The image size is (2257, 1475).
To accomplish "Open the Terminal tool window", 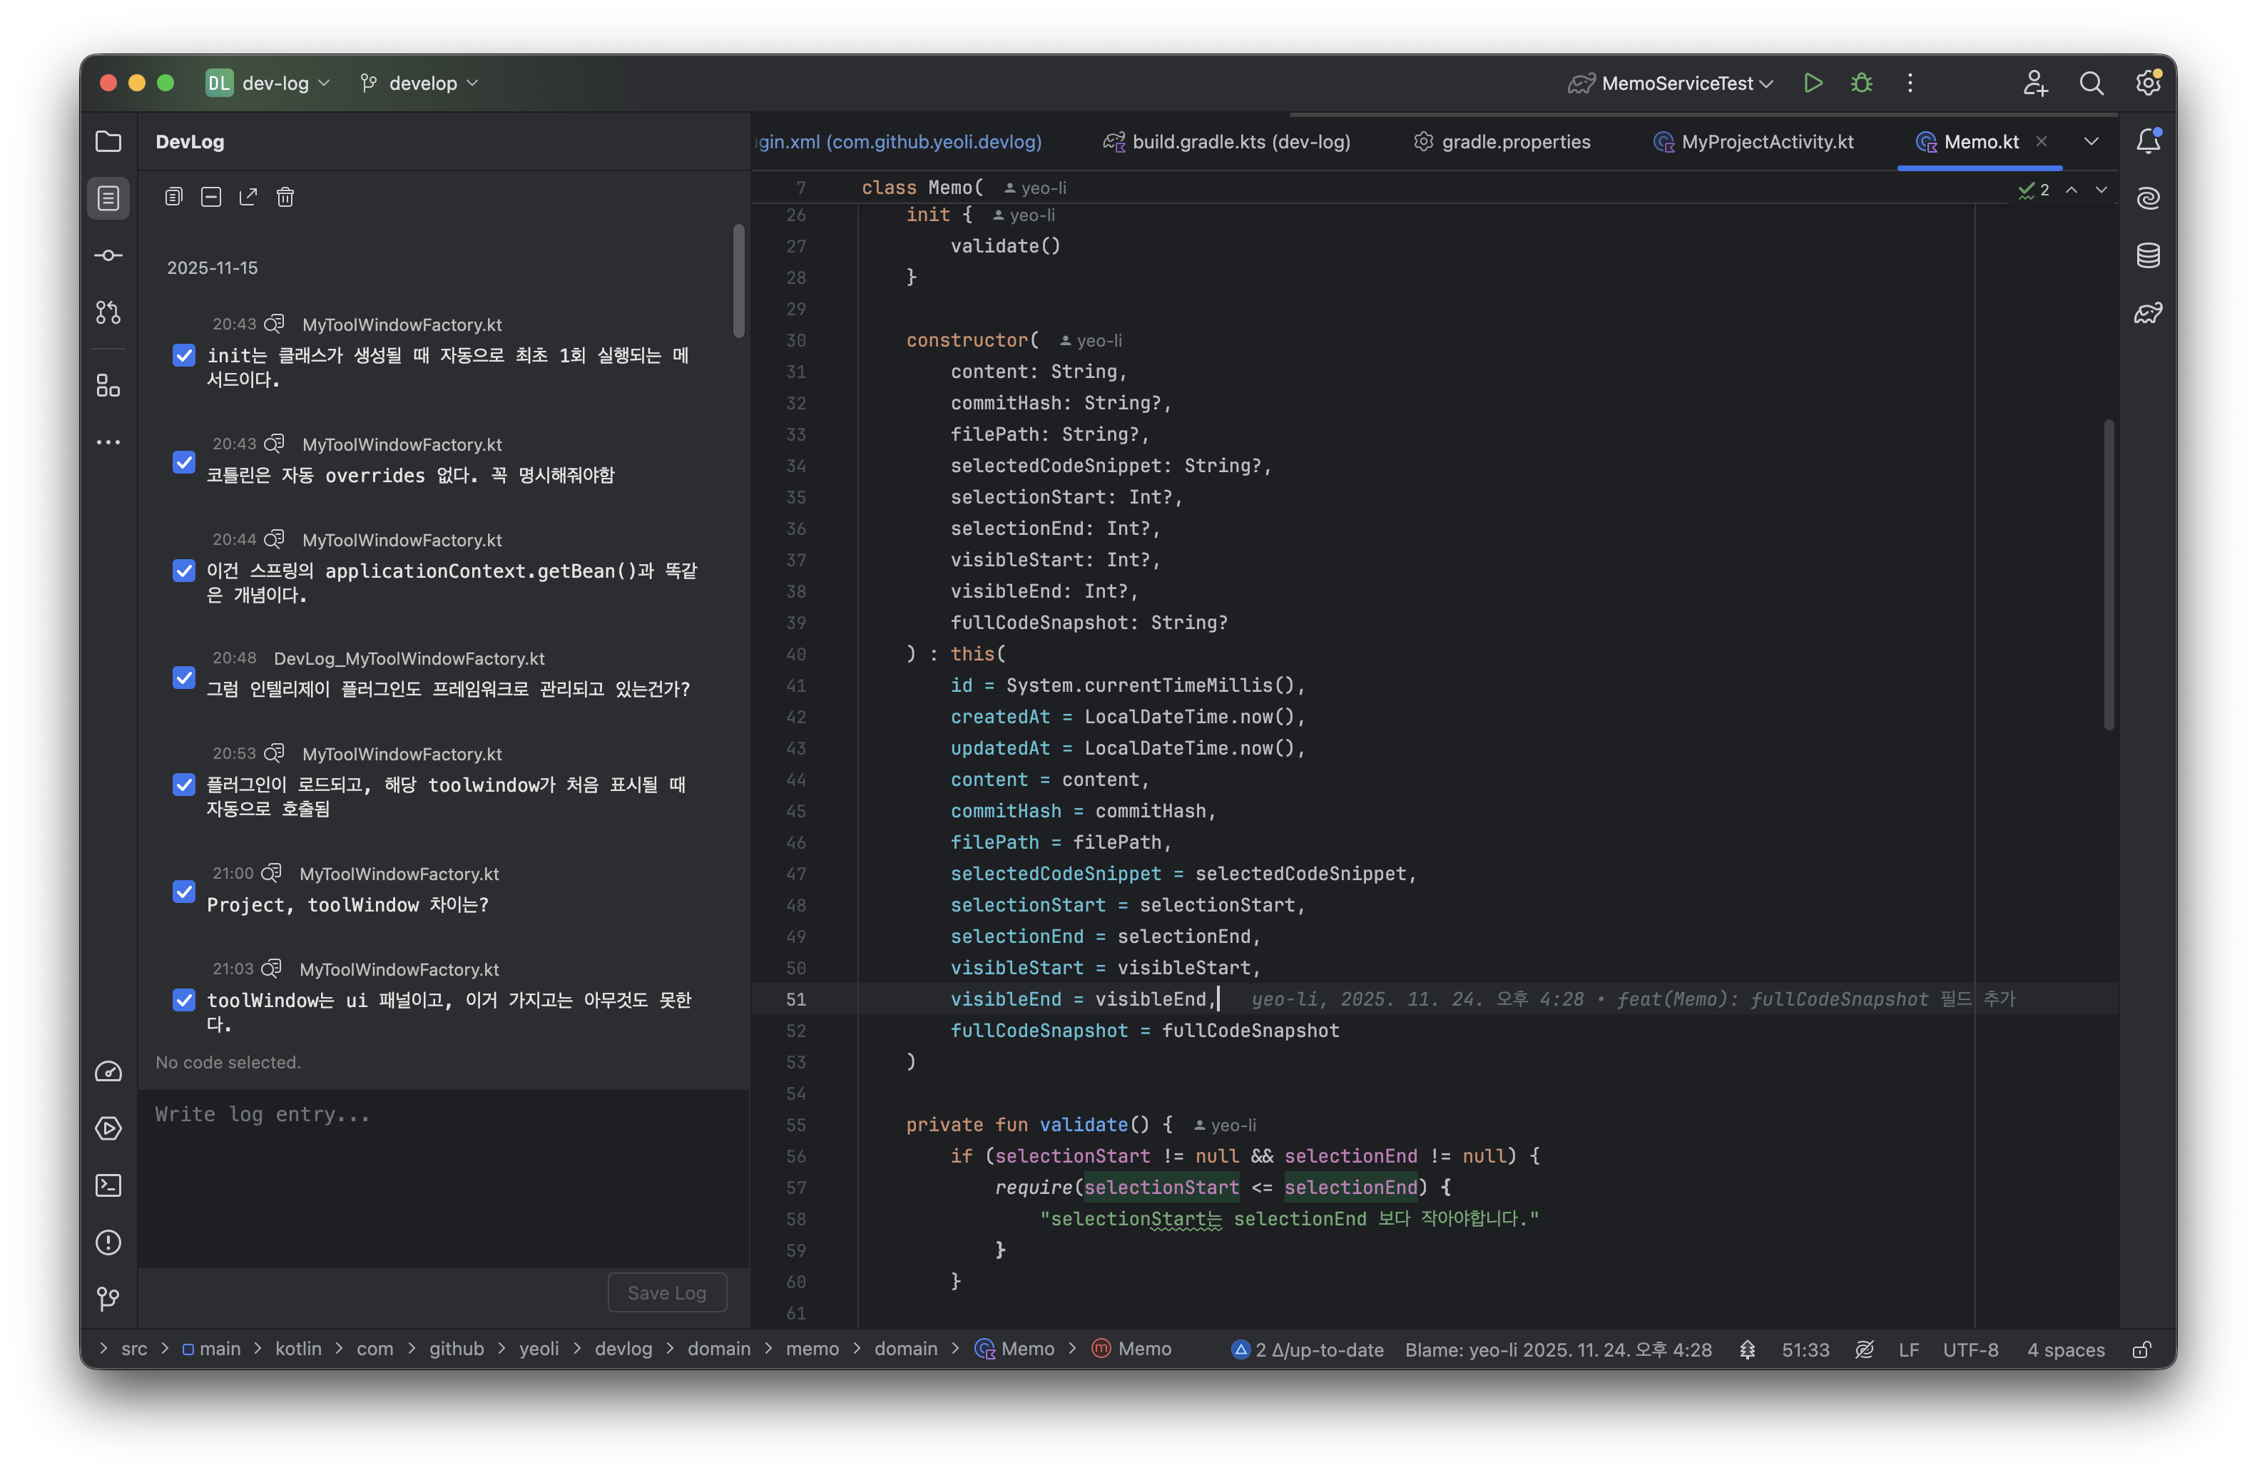I will 108,1185.
